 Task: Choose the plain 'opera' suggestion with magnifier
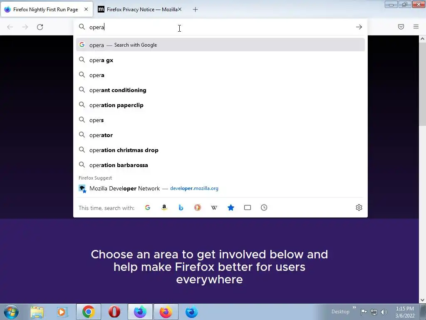tap(220, 75)
